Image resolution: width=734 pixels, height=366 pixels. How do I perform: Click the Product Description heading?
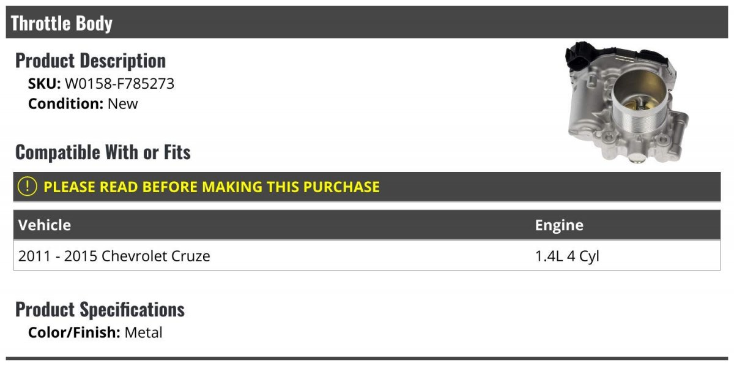tap(91, 61)
